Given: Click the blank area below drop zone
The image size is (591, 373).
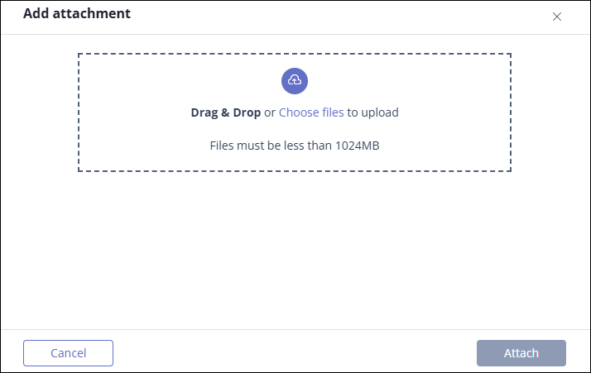Looking at the screenshot, I should 295,249.
